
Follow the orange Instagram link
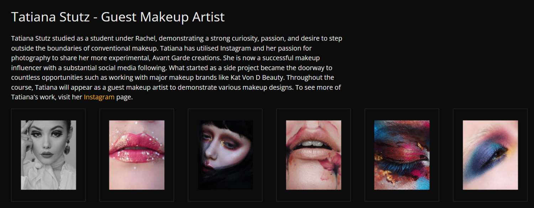[x=99, y=97]
